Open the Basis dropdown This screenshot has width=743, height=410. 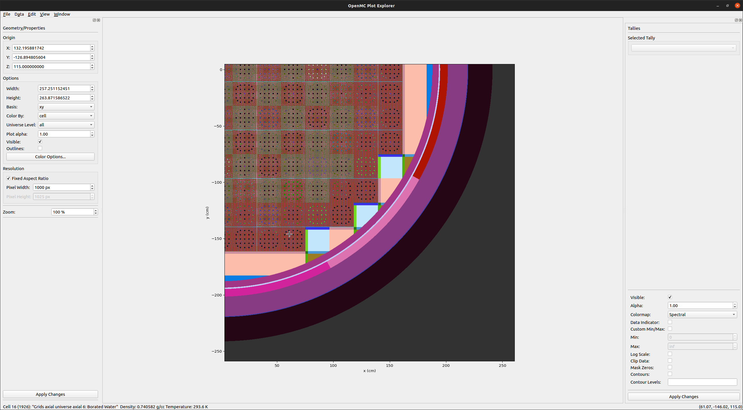[66, 107]
